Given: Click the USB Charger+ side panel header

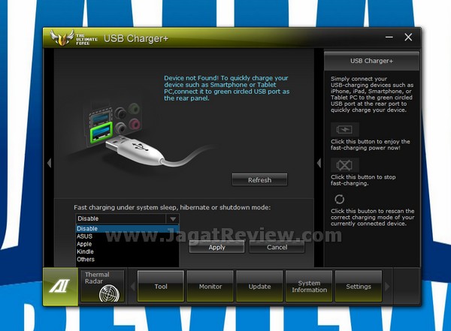Looking at the screenshot, I should click(371, 61).
